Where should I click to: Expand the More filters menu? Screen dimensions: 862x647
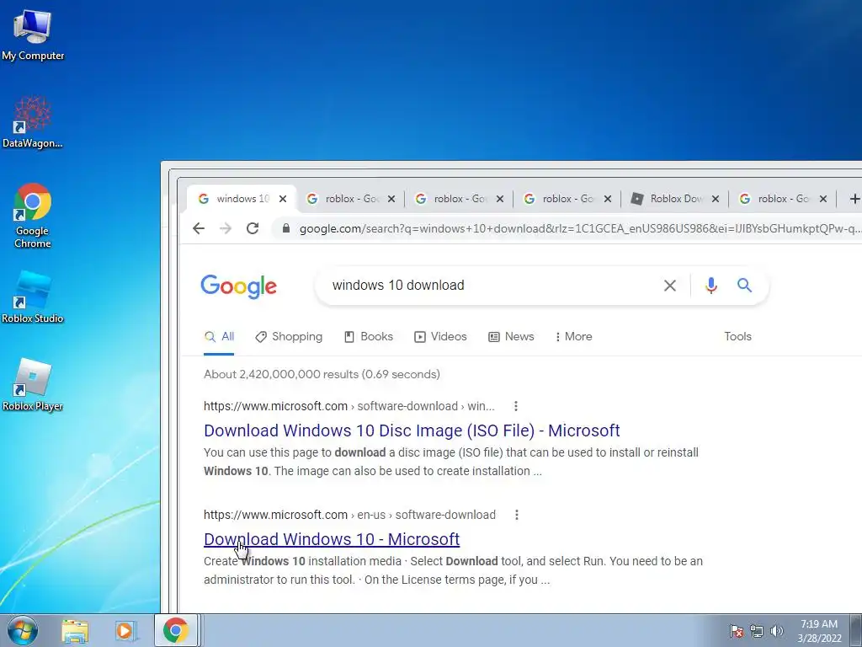click(574, 337)
